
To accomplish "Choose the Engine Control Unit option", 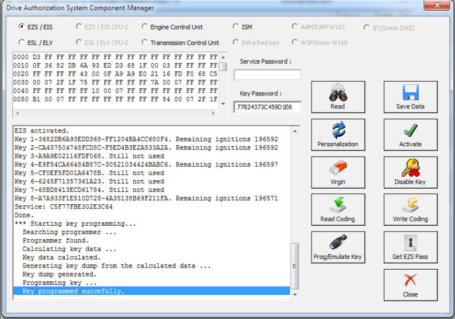I will pos(145,27).
